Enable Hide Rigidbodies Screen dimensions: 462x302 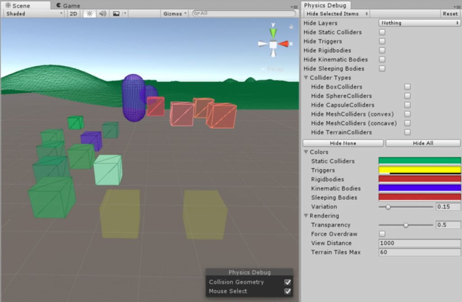381,50
